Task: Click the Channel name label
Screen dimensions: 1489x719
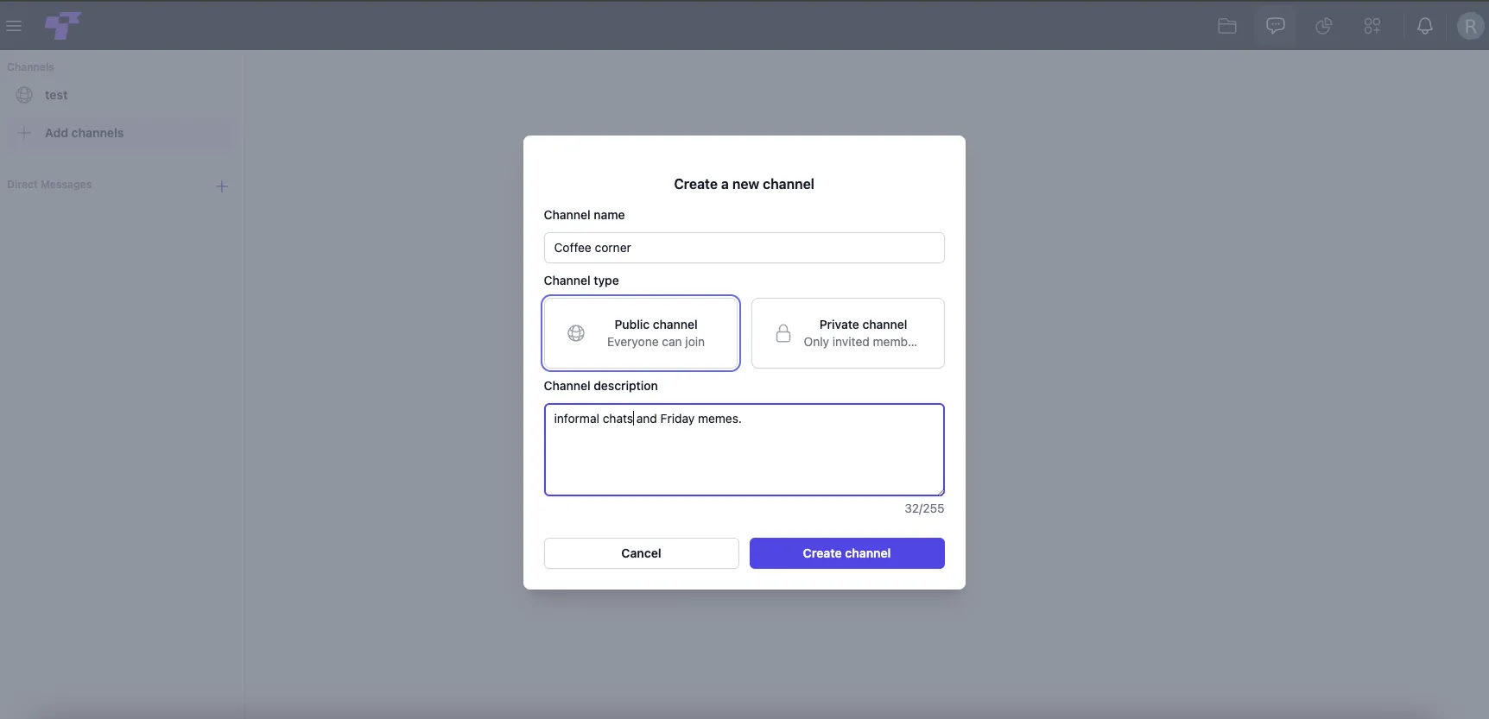Action: (585, 215)
